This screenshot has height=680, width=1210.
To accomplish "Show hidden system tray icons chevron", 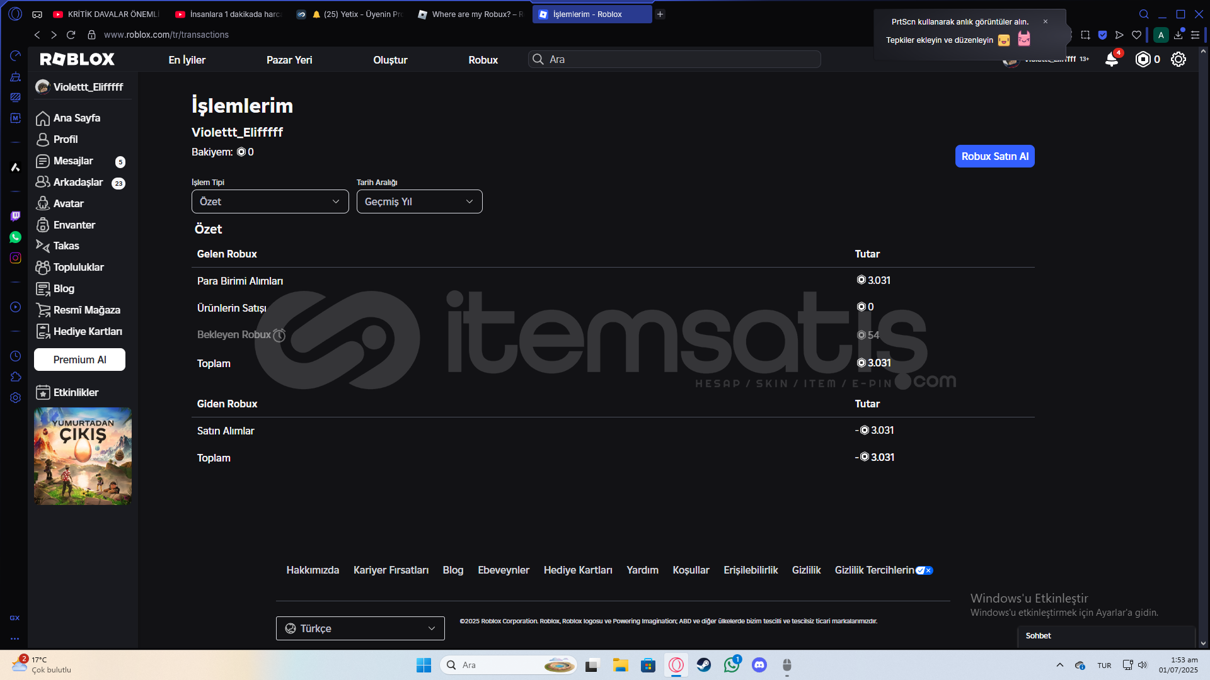I will (1060, 665).
